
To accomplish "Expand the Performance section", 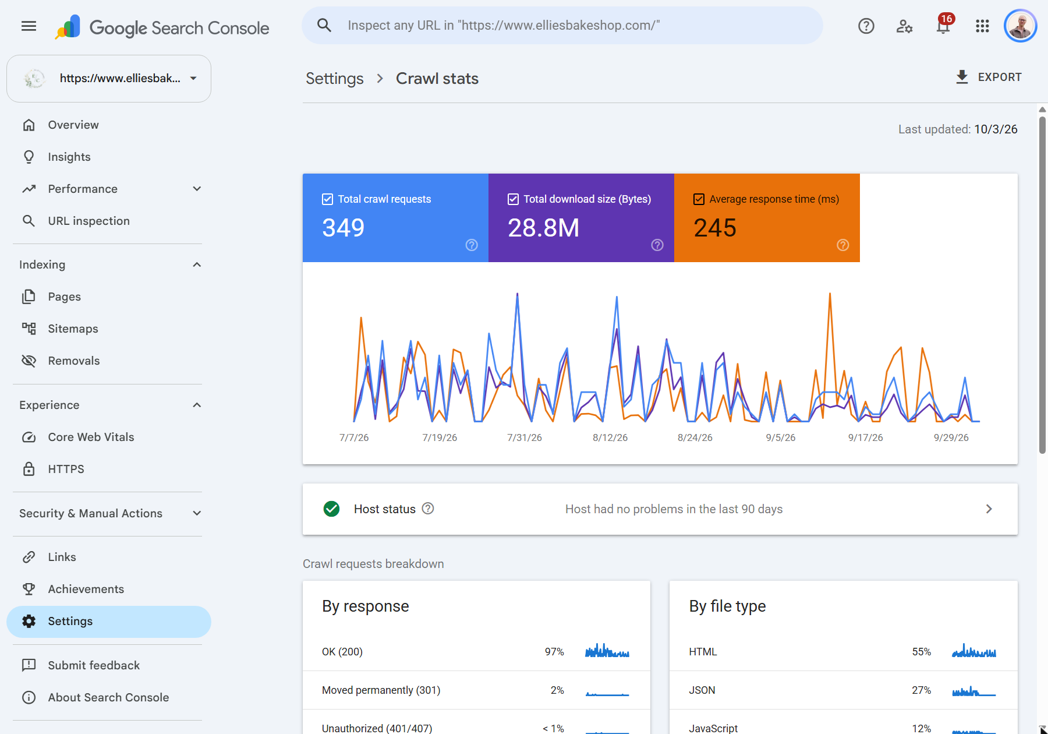I will pos(197,189).
